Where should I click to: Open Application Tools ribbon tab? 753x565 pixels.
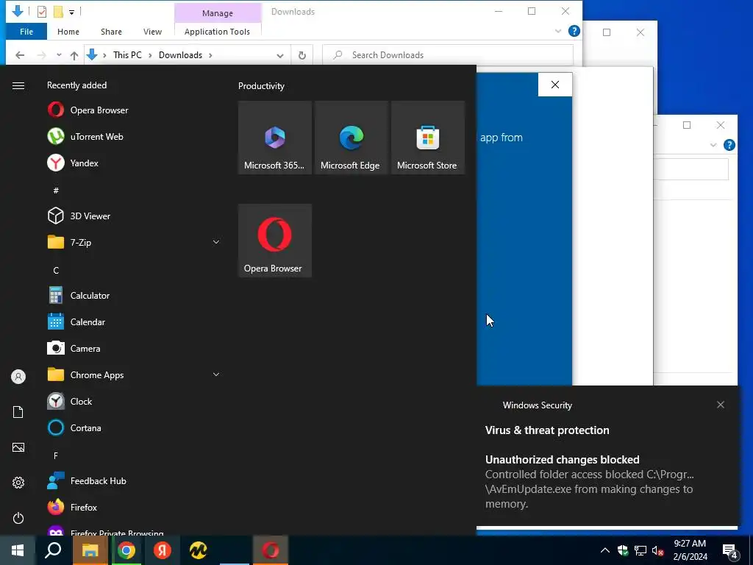coord(217,32)
